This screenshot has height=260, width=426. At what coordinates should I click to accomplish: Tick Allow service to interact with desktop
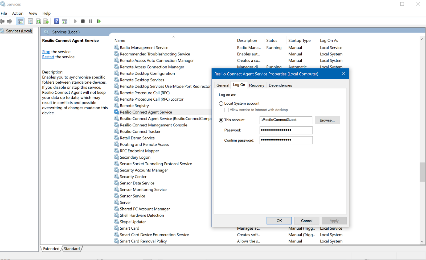click(227, 110)
